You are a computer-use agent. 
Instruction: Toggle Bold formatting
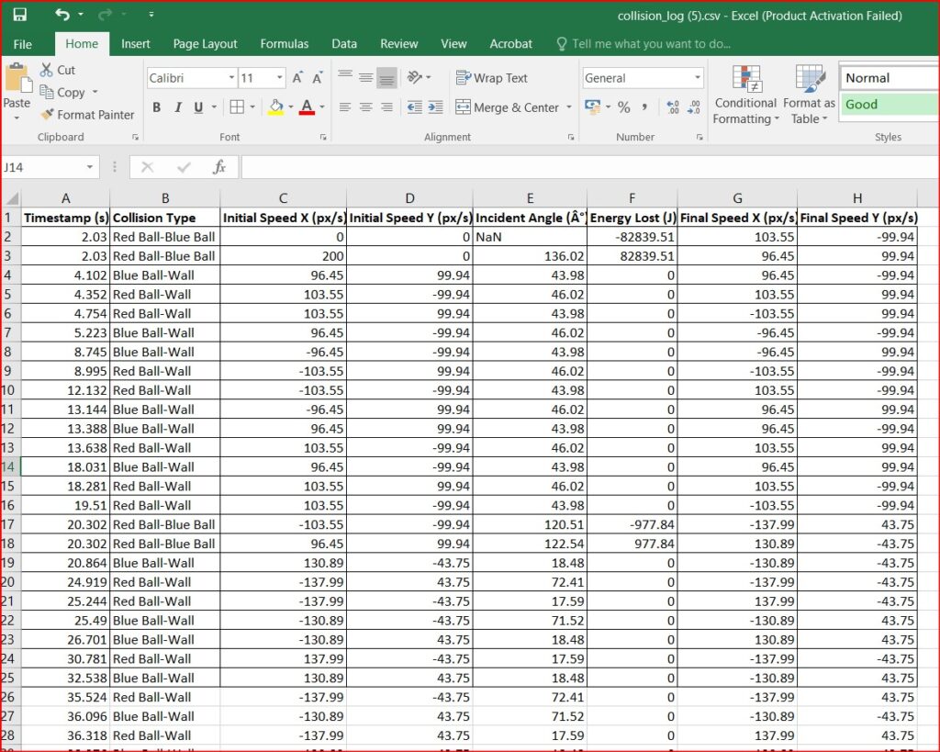pyautogui.click(x=157, y=107)
